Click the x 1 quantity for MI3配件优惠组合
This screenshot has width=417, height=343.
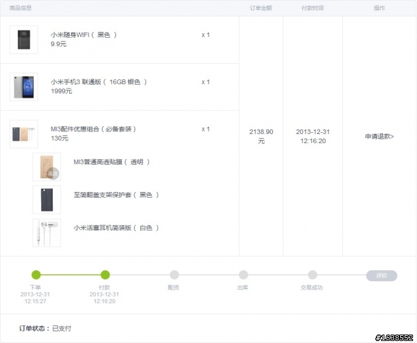[x=206, y=129]
